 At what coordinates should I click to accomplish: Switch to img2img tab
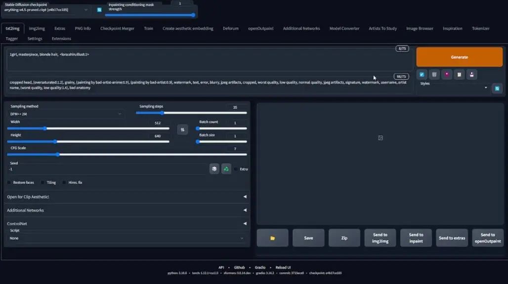37,29
